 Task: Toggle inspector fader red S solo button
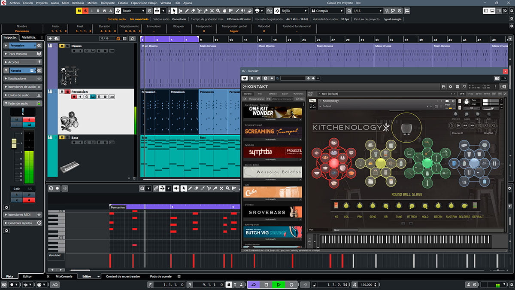[x=29, y=119]
